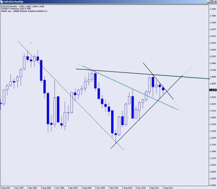Screen dimensions: 217x189
Task: Click the chart window icon in title bar
Action: 1,2
